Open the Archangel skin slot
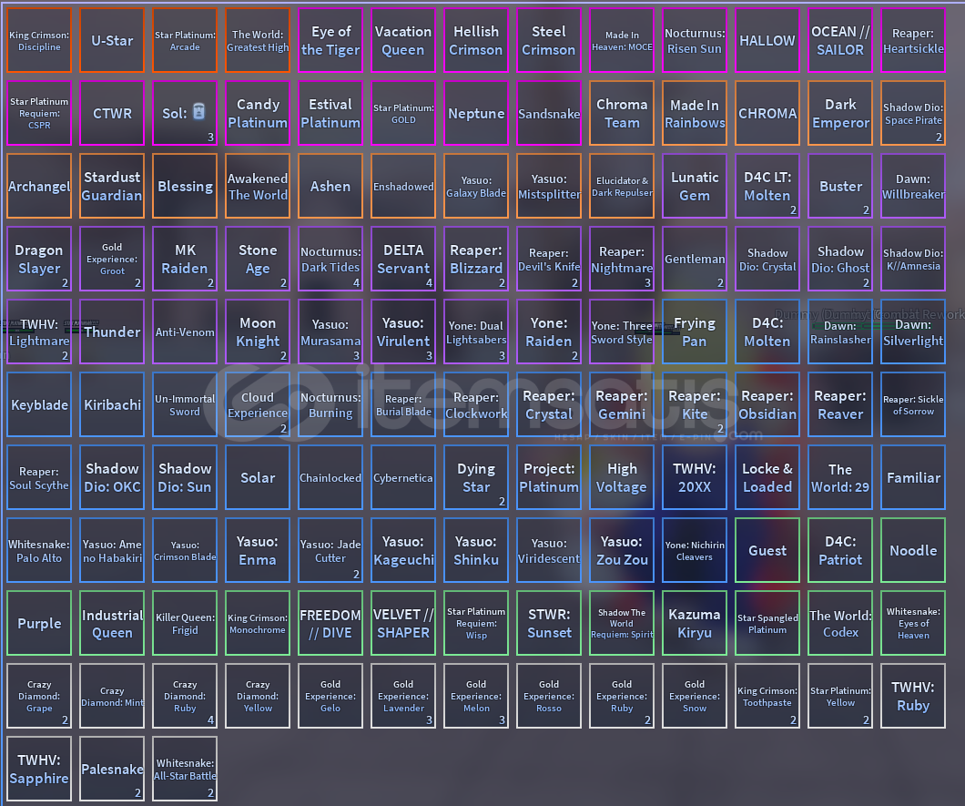 [x=39, y=186]
